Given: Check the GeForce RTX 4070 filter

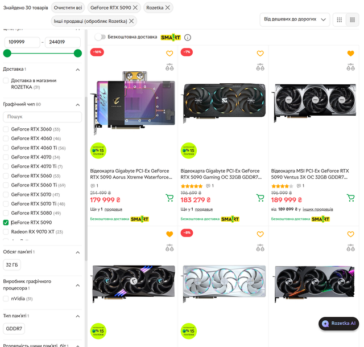Looking at the screenshot, I should [6, 157].
